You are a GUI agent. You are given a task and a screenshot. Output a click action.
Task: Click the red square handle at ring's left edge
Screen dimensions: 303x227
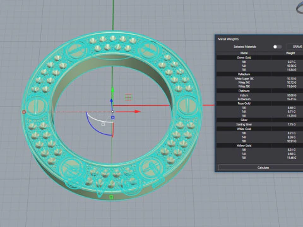pos(24,112)
